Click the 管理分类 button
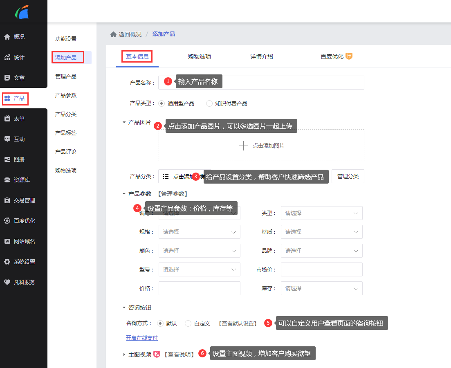451x368 pixels. tap(348, 176)
